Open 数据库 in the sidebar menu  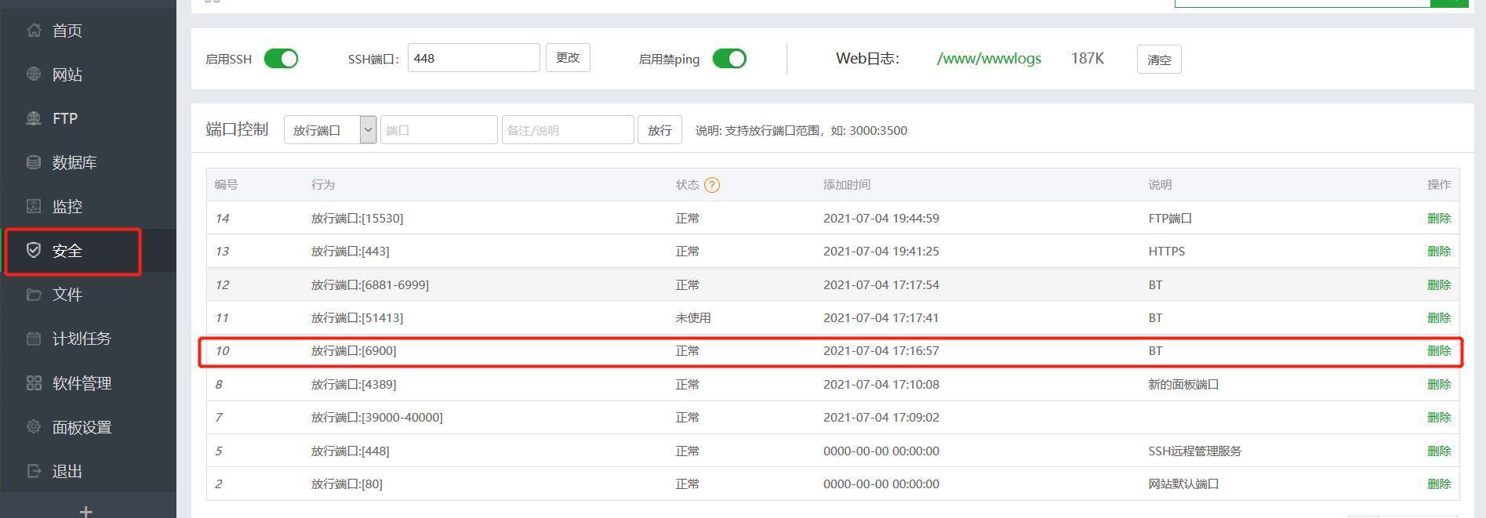point(74,162)
